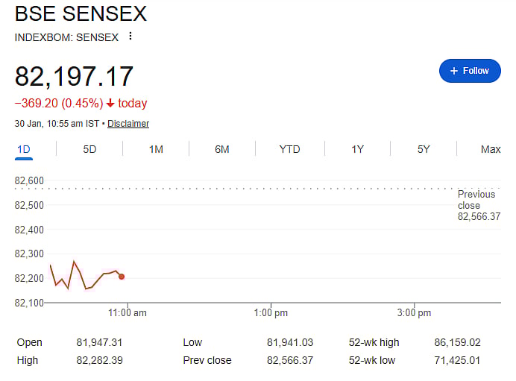Click the BSE SENSEX heading
The height and width of the screenshot is (381, 516).
click(x=81, y=14)
